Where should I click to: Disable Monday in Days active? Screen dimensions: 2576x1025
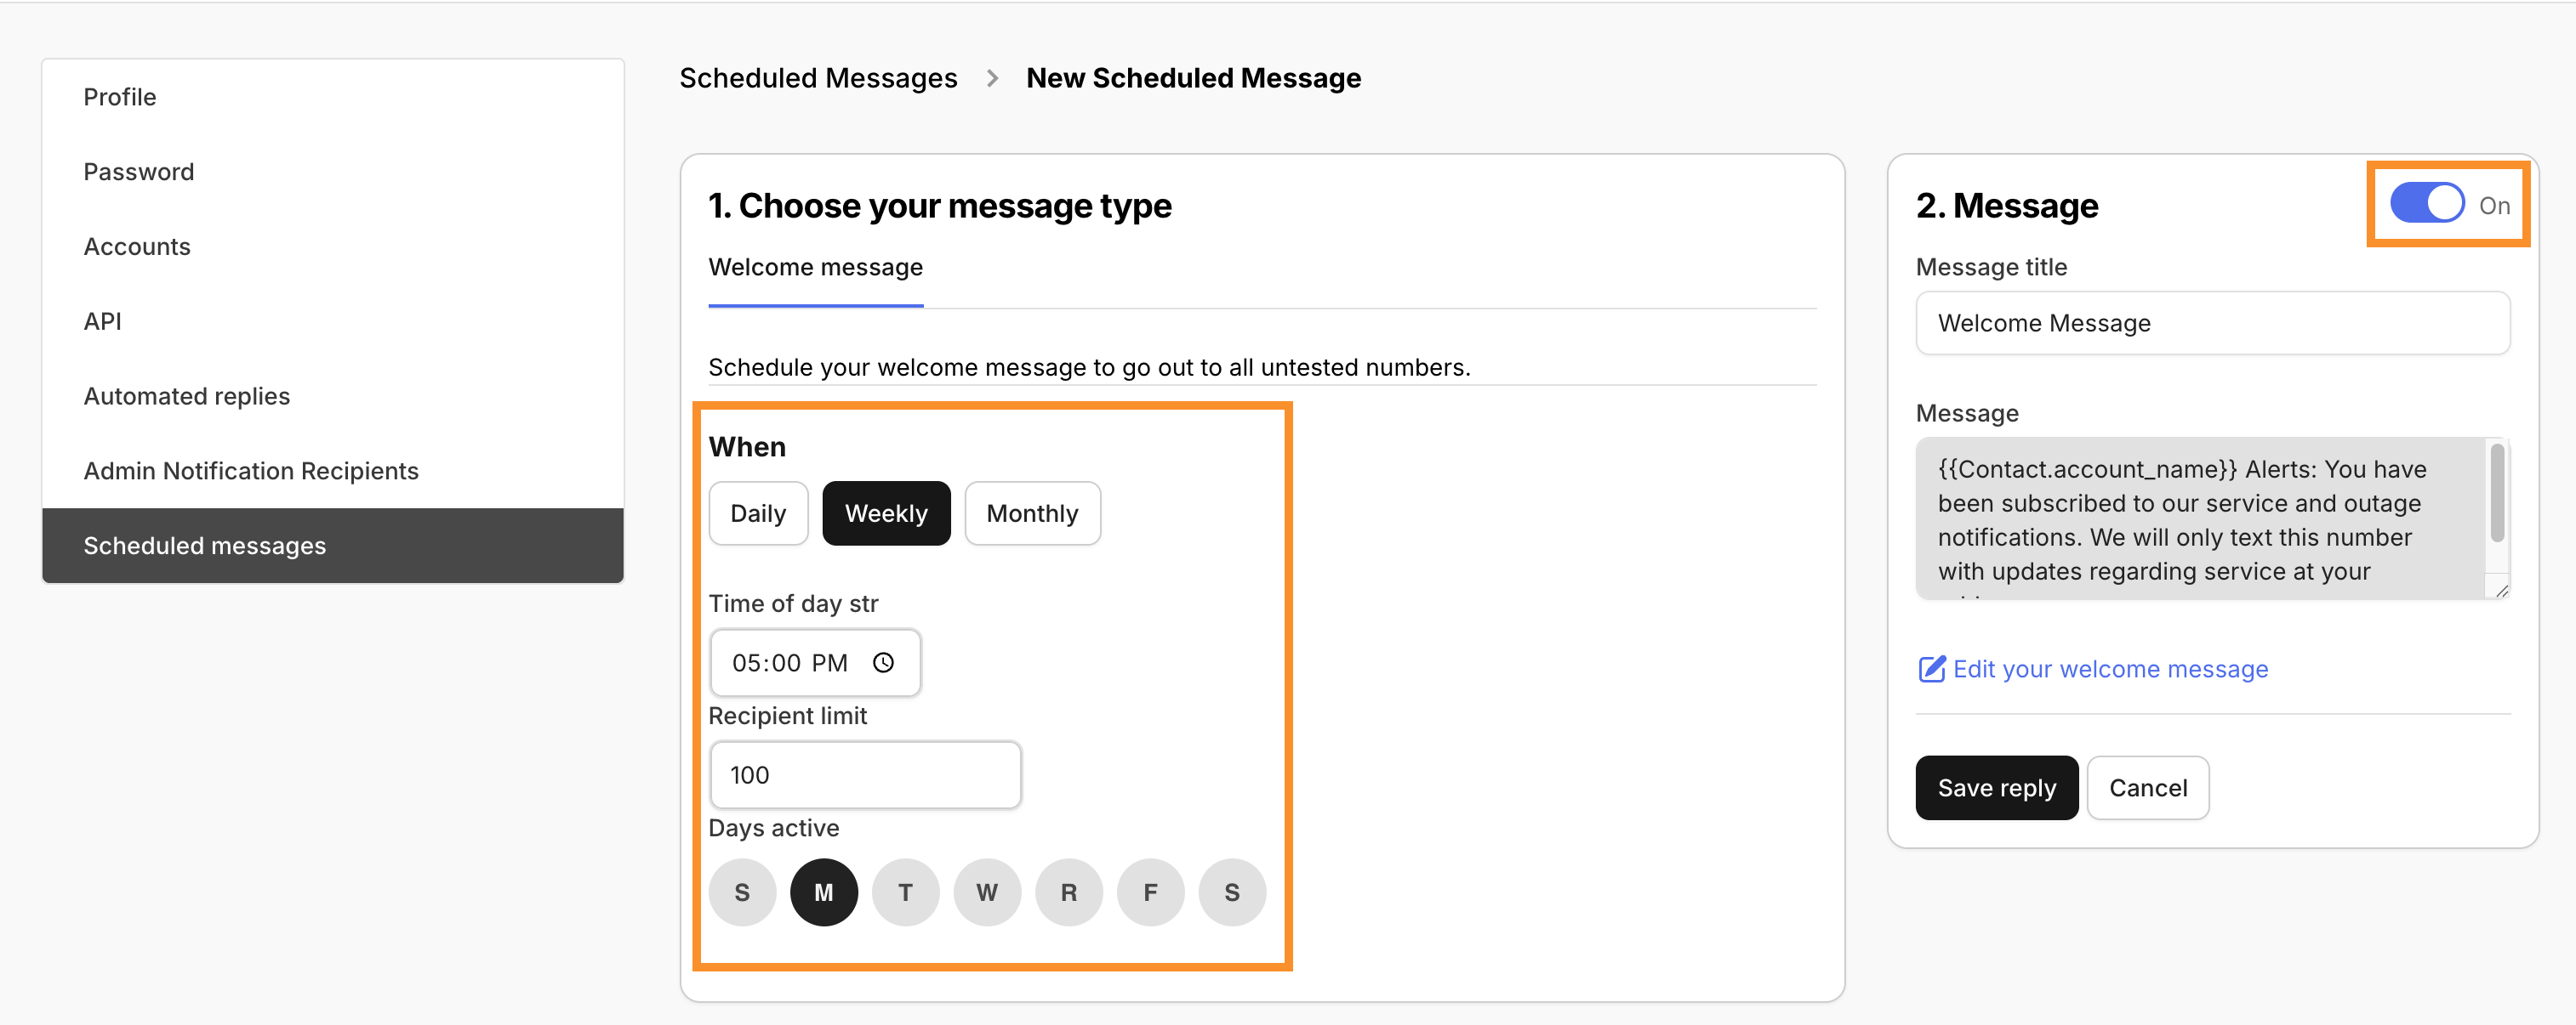point(824,892)
